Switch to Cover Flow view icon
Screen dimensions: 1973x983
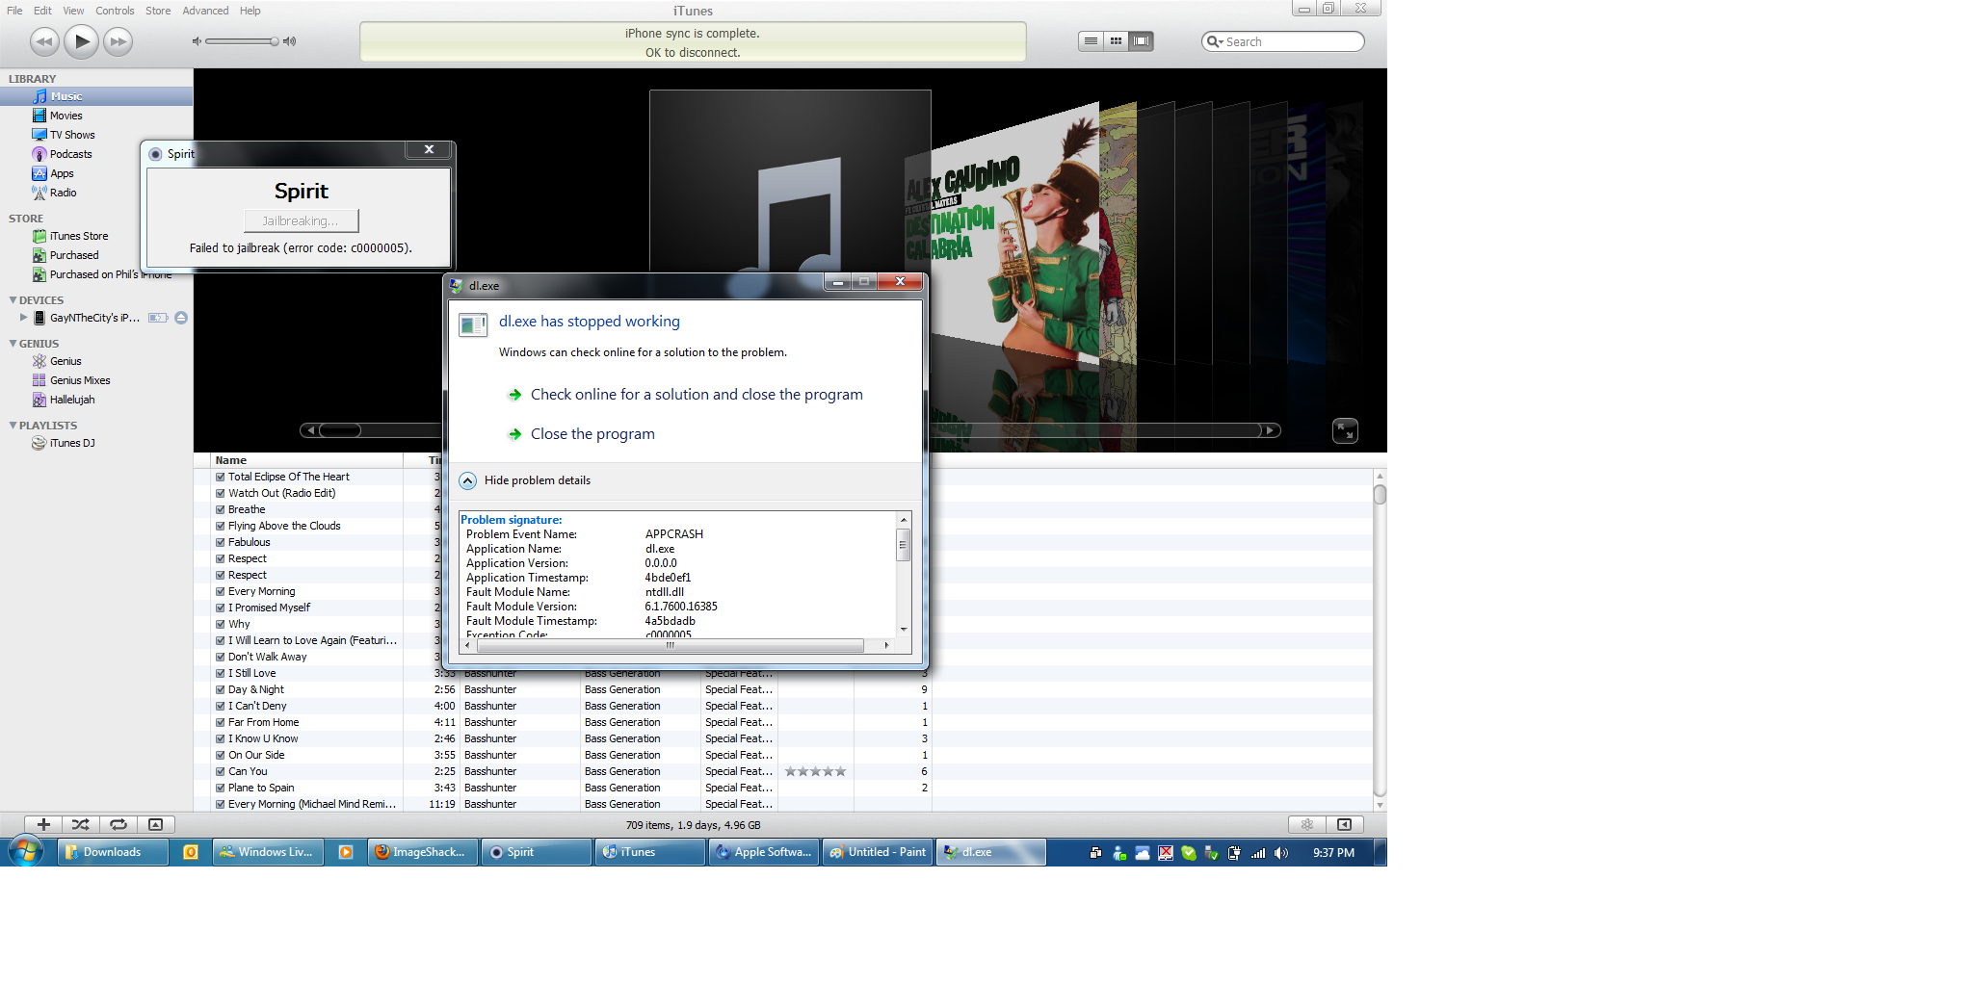tap(1141, 41)
